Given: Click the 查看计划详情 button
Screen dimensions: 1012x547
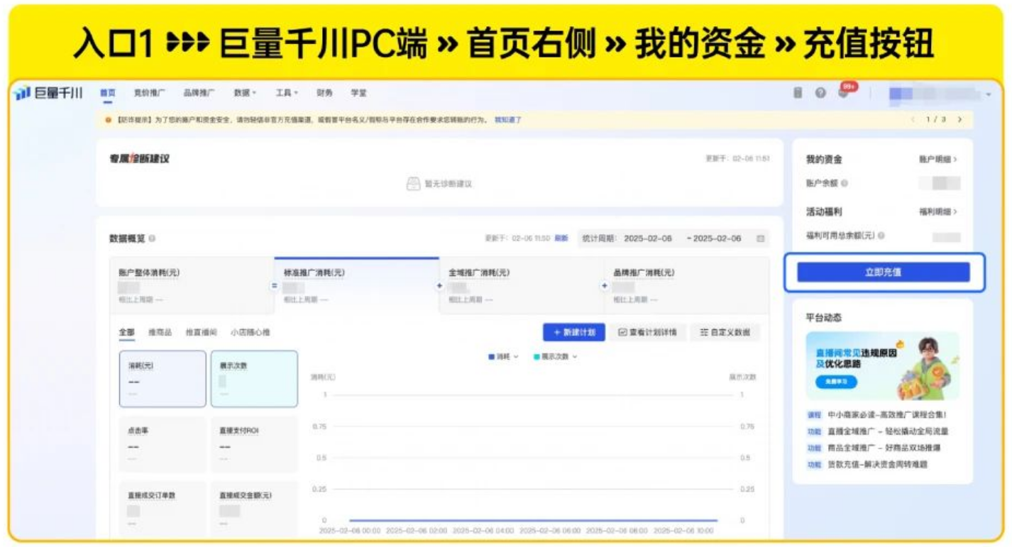Looking at the screenshot, I should (x=647, y=332).
